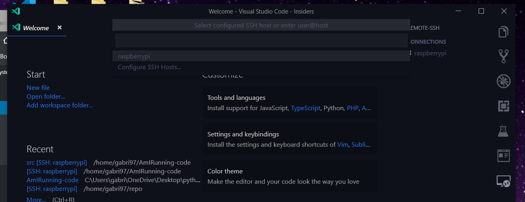This screenshot has width=525, height=202.
Task: Open recent local AmIRunning-code folder
Action: [52, 180]
